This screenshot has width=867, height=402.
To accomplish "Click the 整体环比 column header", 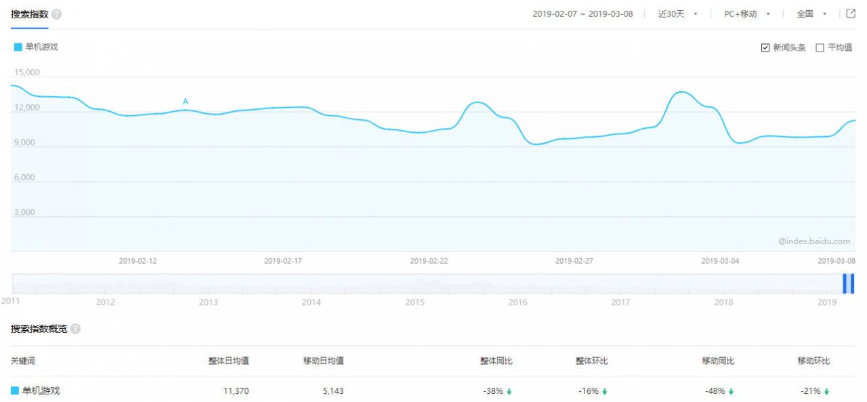I will 592,361.
